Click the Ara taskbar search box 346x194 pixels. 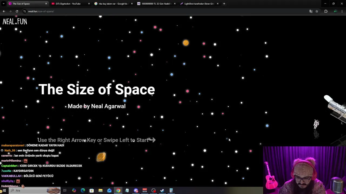pyautogui.click(x=35, y=190)
